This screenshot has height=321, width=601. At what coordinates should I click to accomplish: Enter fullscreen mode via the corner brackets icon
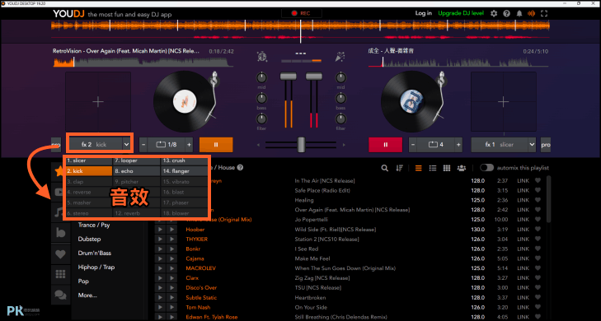(544, 13)
